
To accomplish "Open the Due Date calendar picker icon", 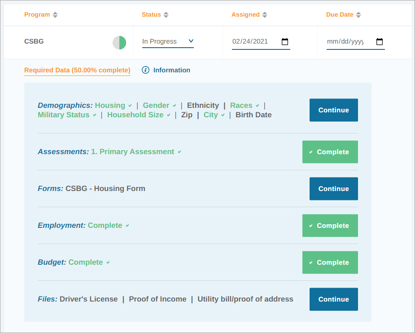I will (x=380, y=42).
